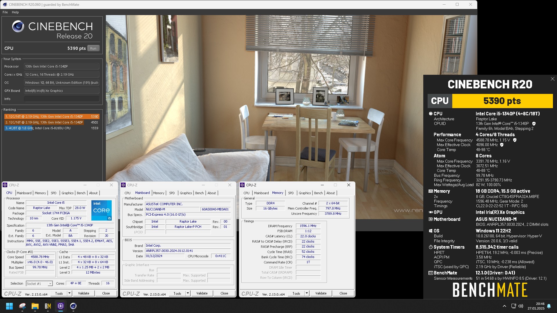Open network tray icon
The image size is (557, 313).
[513, 306]
